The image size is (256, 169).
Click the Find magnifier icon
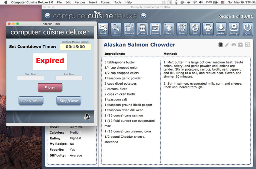(x=116, y=29)
